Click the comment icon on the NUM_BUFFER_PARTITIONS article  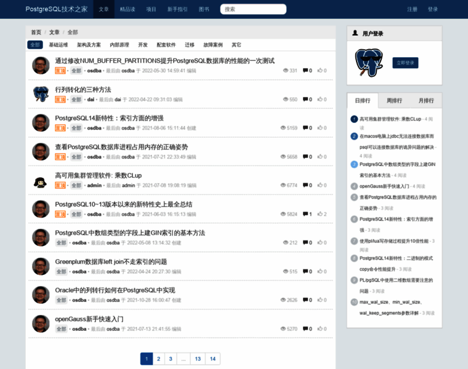pyautogui.click(x=305, y=71)
